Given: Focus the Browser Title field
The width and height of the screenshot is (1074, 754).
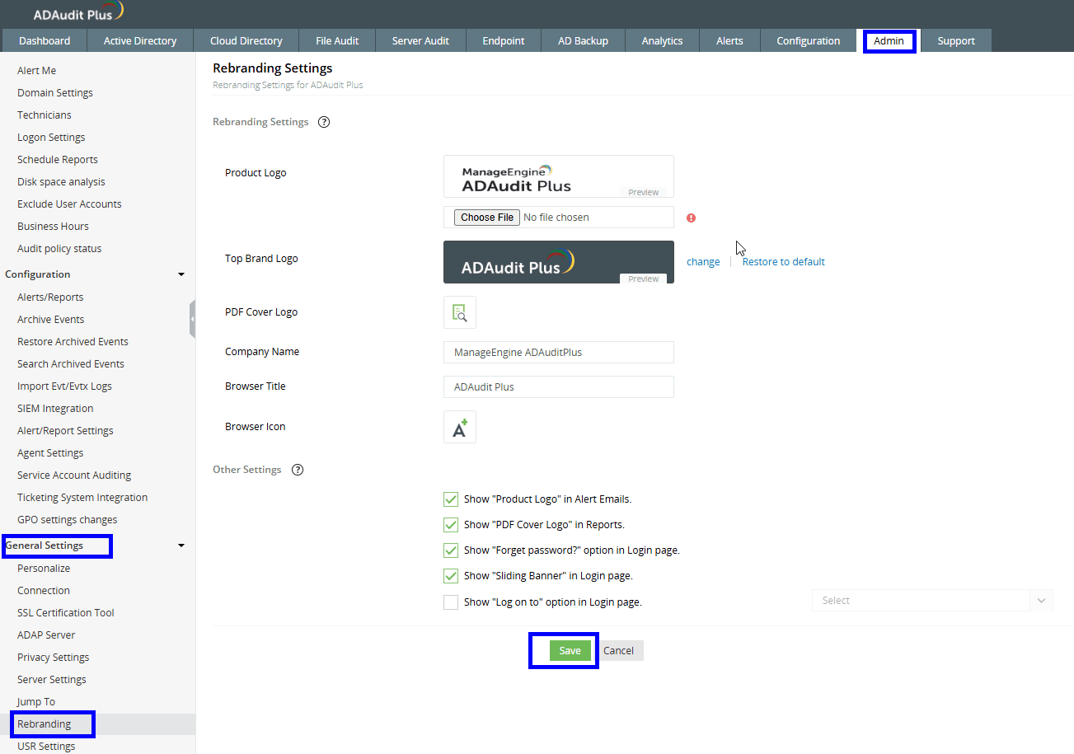Looking at the screenshot, I should 559,386.
